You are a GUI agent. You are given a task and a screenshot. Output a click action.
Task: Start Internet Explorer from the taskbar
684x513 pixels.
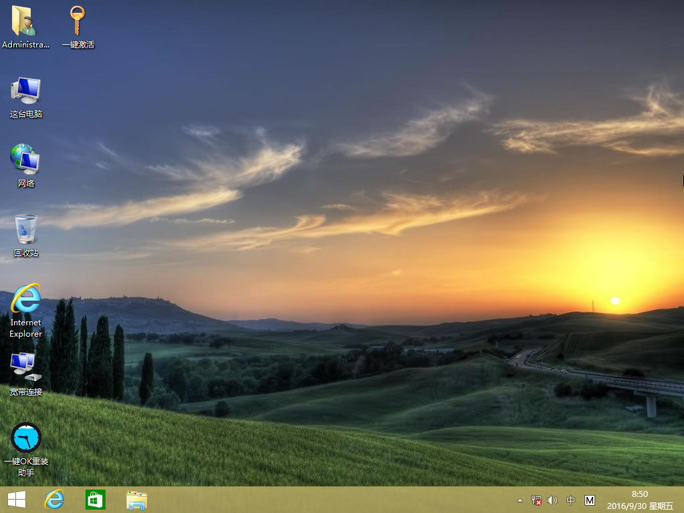(54, 499)
